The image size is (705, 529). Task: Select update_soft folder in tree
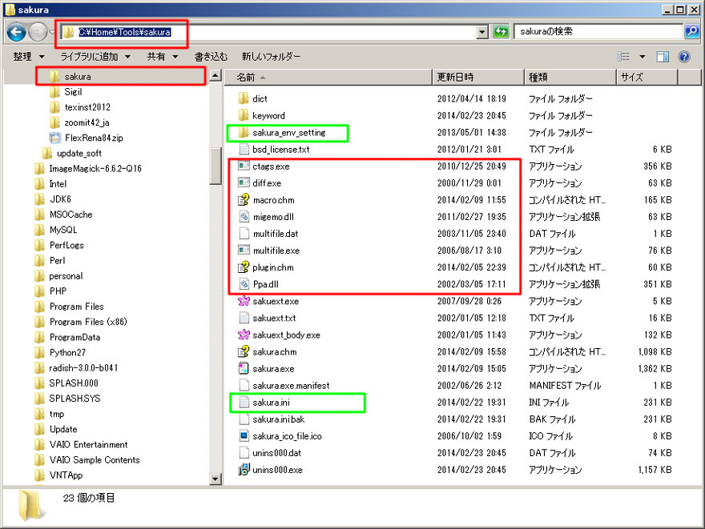pos(79,153)
